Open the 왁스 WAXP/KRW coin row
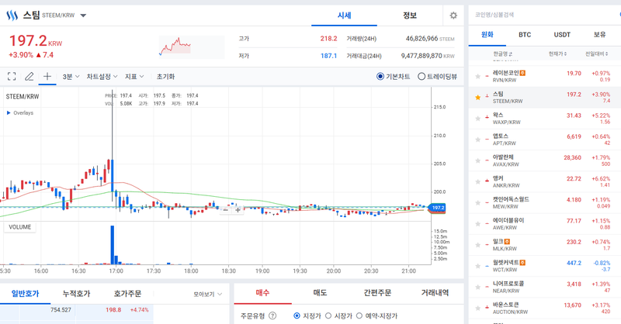This screenshot has width=621, height=324. (x=545, y=119)
